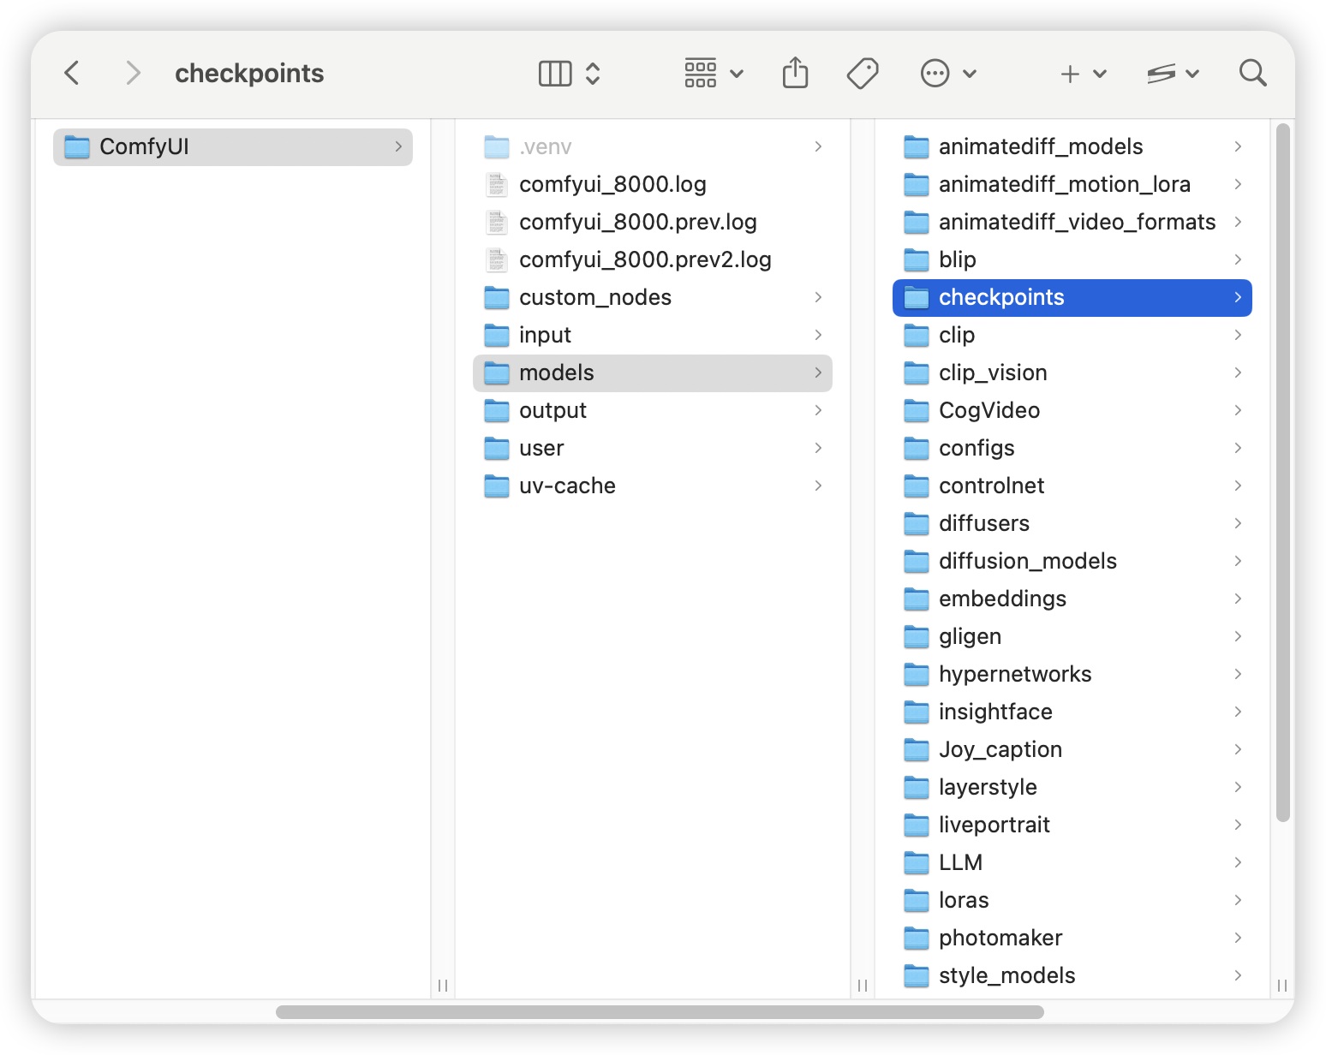
Task: Click the forward navigation arrow
Action: click(x=133, y=73)
